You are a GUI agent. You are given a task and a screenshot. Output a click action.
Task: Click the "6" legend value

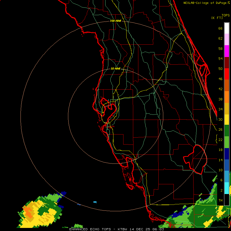[222, 180]
